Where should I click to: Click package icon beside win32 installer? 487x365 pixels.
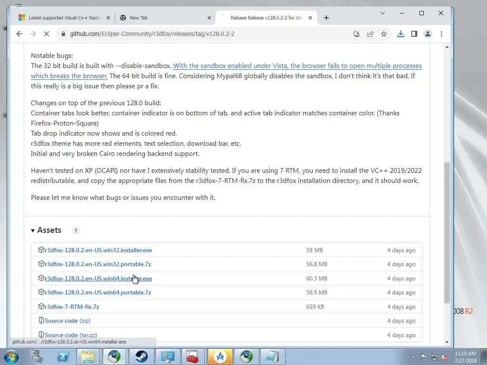pyautogui.click(x=41, y=250)
